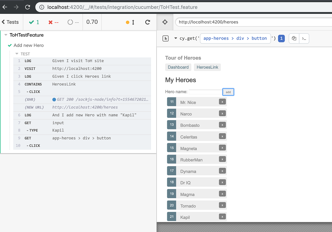Print the selector command to console
Screen dimensions: 332x232
tap(304, 38)
